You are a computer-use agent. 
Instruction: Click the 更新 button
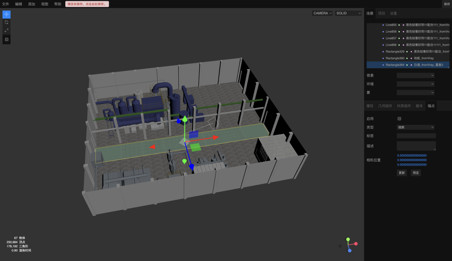click(401, 173)
